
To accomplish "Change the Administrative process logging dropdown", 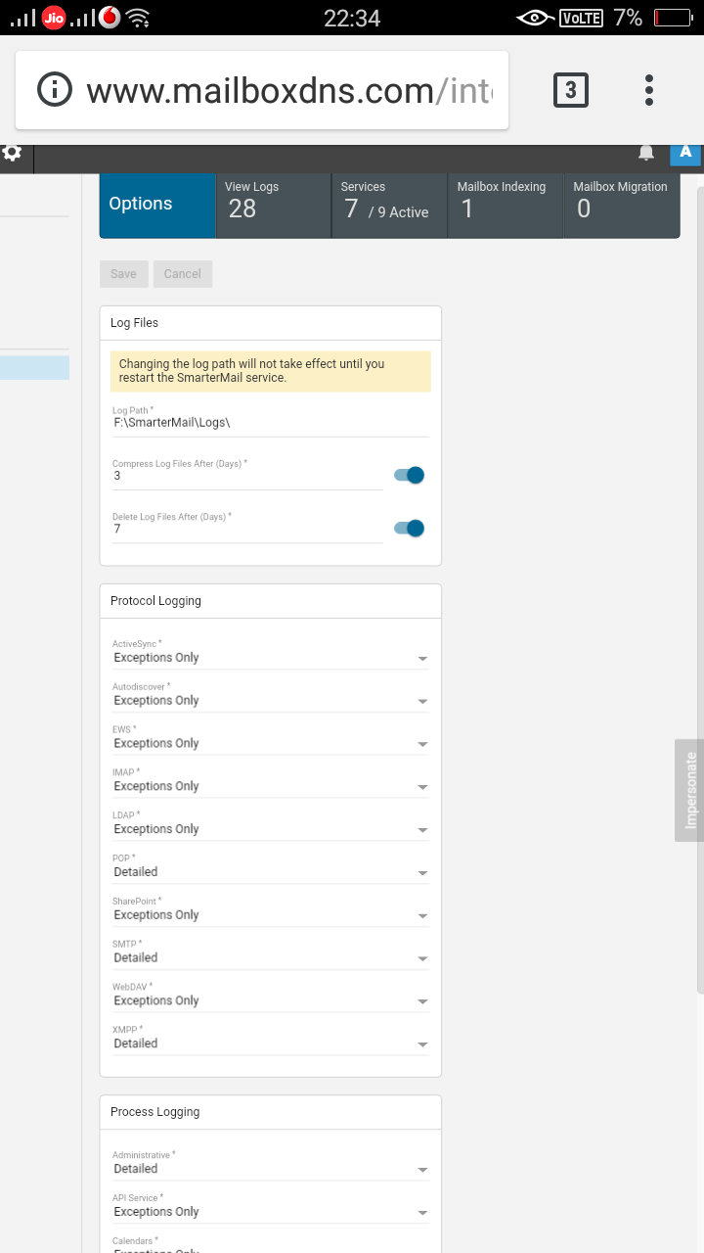I will pyautogui.click(x=270, y=1169).
